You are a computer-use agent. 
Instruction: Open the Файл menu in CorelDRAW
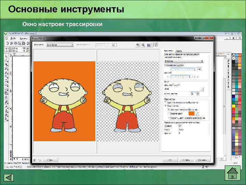coord(13,38)
